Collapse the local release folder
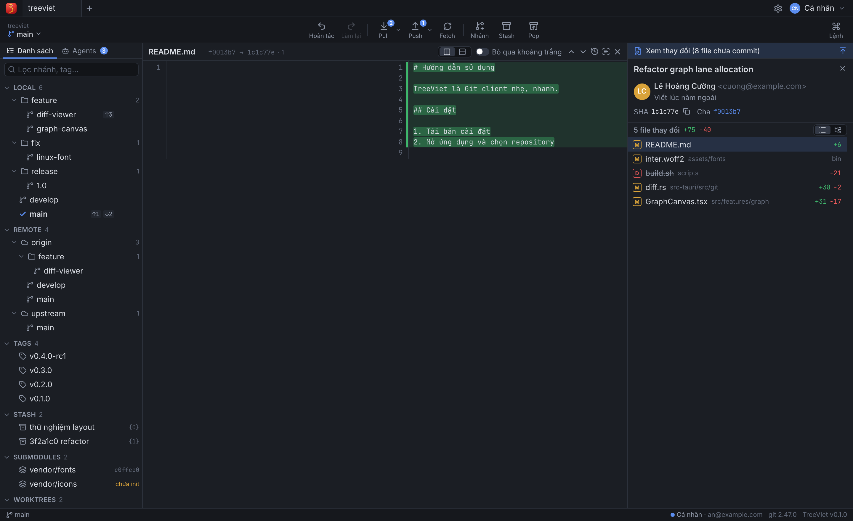This screenshot has height=521, width=853. point(14,172)
